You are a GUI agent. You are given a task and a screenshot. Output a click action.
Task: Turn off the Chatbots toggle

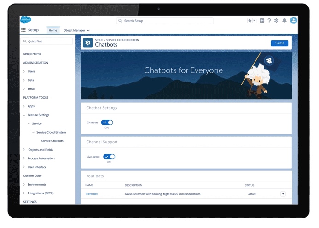click(x=107, y=123)
